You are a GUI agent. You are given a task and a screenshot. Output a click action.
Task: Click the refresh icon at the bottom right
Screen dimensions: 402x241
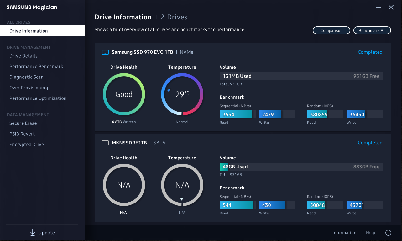388,233
